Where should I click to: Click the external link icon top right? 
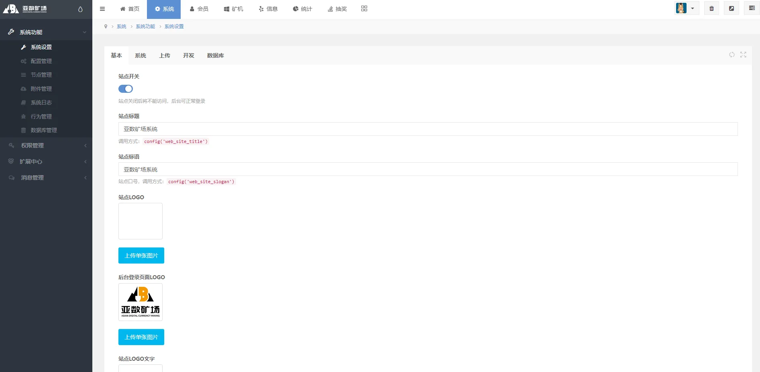(x=731, y=8)
